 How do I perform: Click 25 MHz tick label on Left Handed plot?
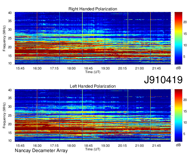pyautogui.click(x=10, y=116)
